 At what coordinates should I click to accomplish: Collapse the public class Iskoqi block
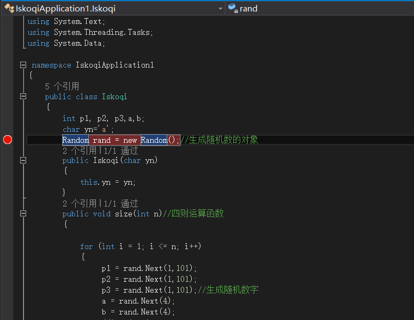click(x=23, y=96)
